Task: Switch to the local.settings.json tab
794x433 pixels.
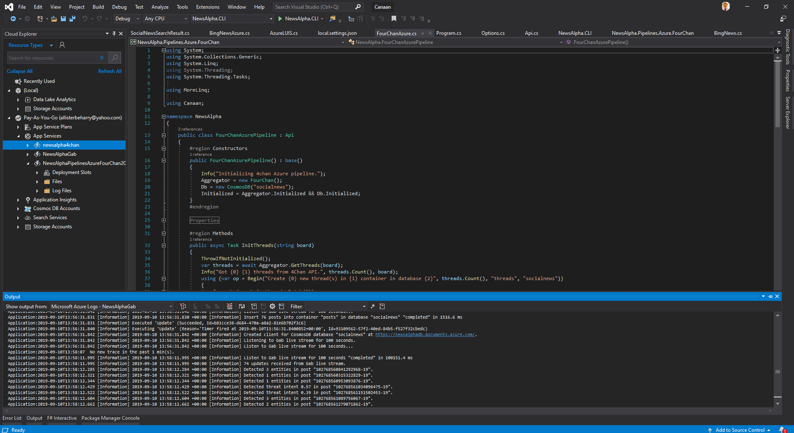Action: pyautogui.click(x=337, y=33)
